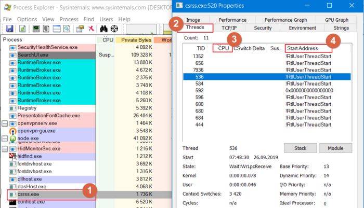Switch to the Performance Graph tab

point(285,20)
